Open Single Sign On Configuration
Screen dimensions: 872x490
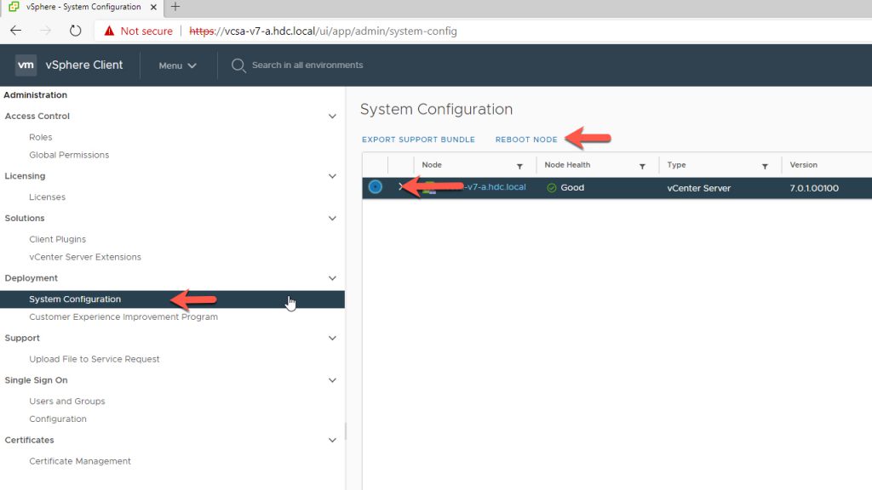pos(58,419)
